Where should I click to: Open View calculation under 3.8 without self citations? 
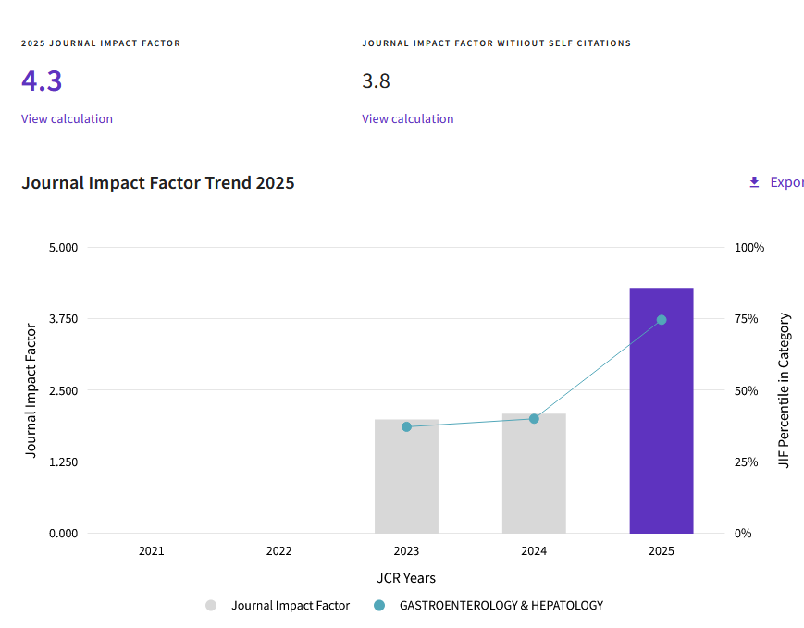coord(408,119)
